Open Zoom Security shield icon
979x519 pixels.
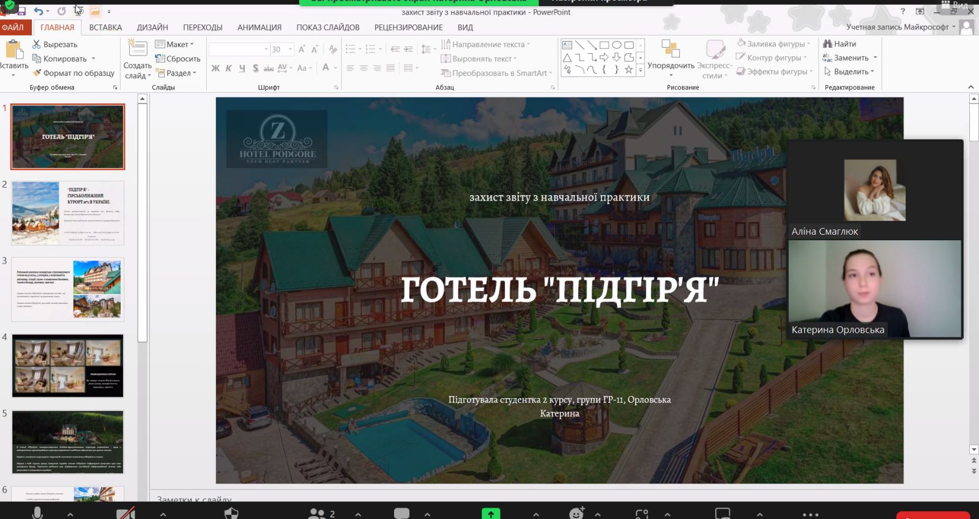click(x=231, y=513)
